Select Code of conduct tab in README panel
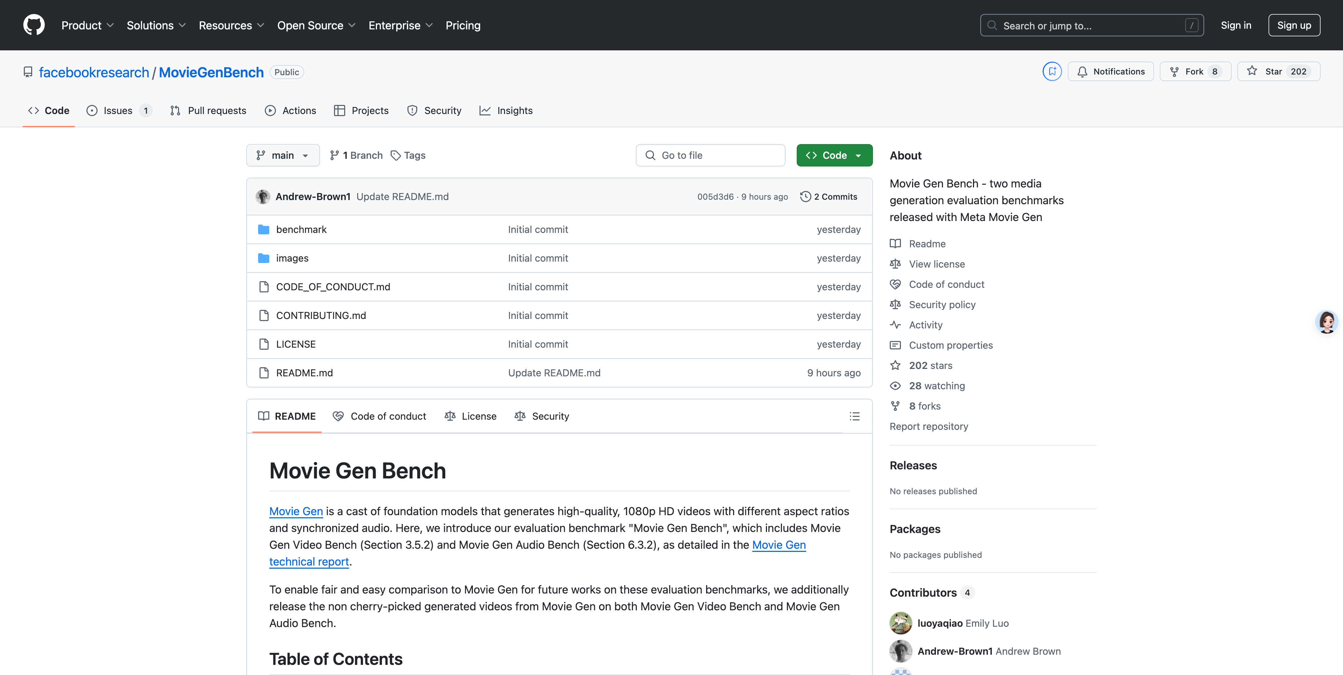This screenshot has height=675, width=1343. click(379, 416)
